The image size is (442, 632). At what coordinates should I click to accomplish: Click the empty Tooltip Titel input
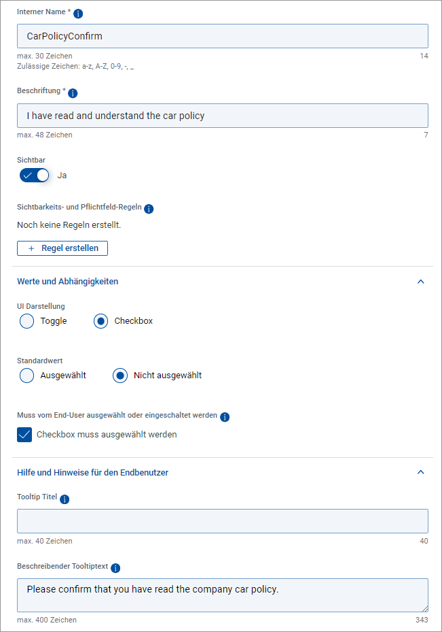(222, 521)
